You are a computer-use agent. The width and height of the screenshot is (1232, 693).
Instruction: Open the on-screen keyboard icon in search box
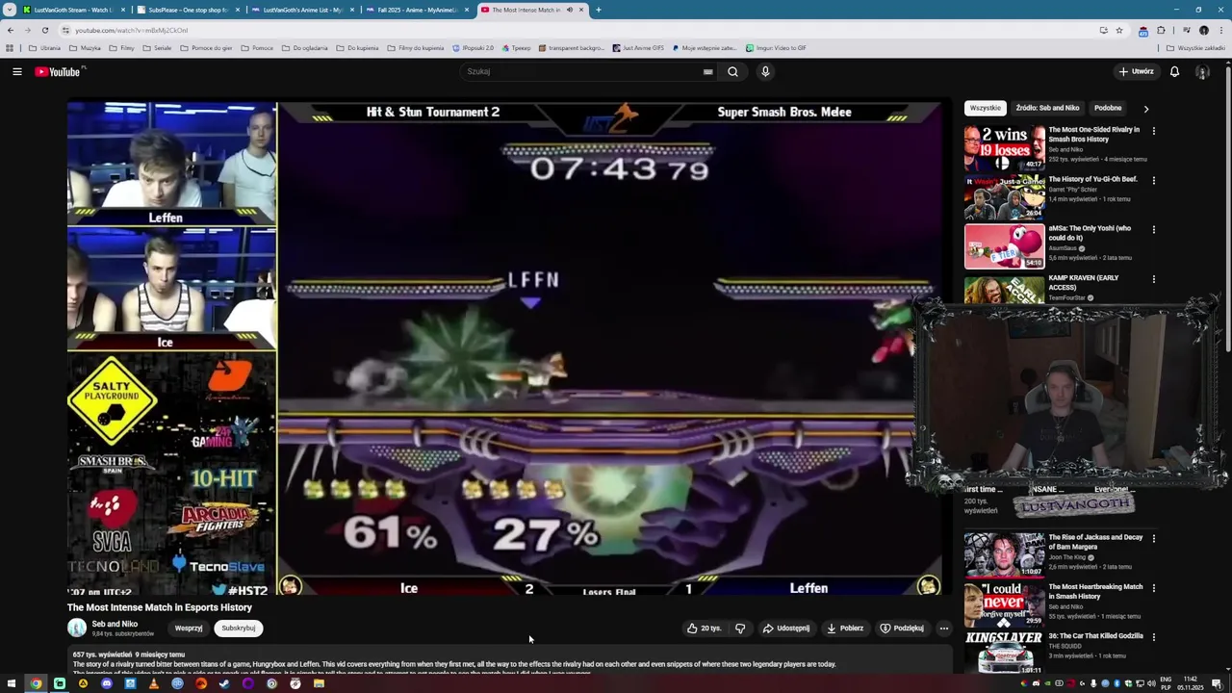(x=707, y=71)
